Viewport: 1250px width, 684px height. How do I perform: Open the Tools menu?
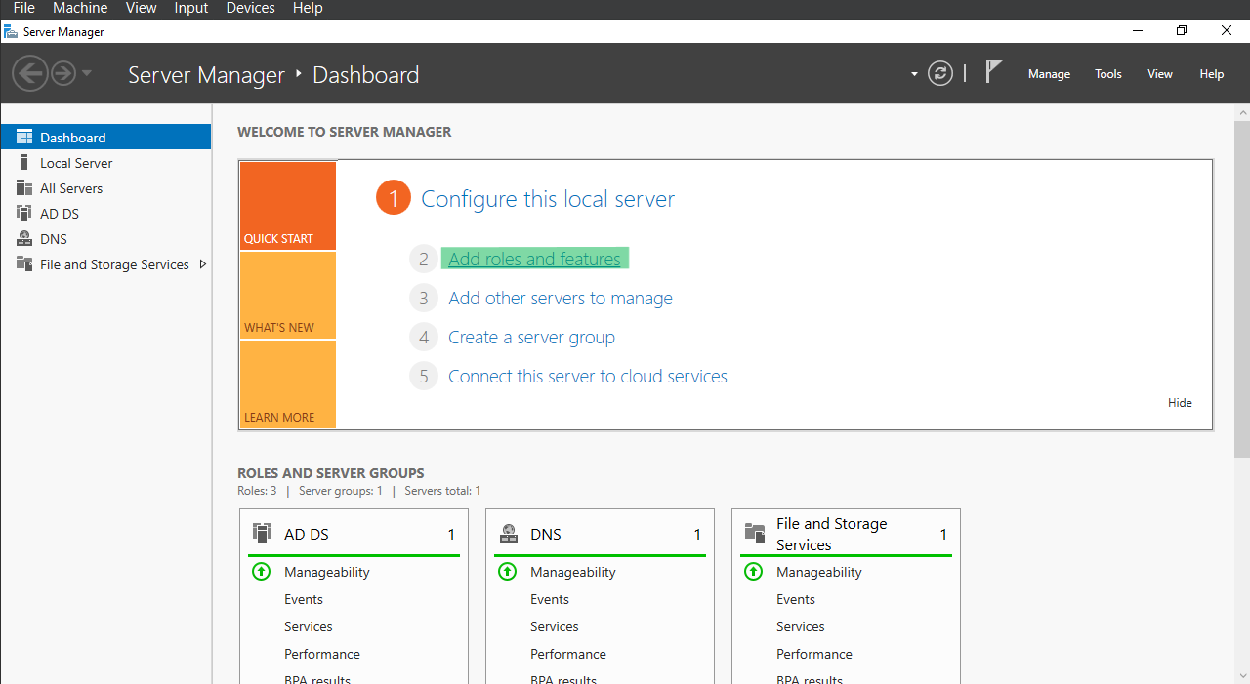tap(1108, 74)
